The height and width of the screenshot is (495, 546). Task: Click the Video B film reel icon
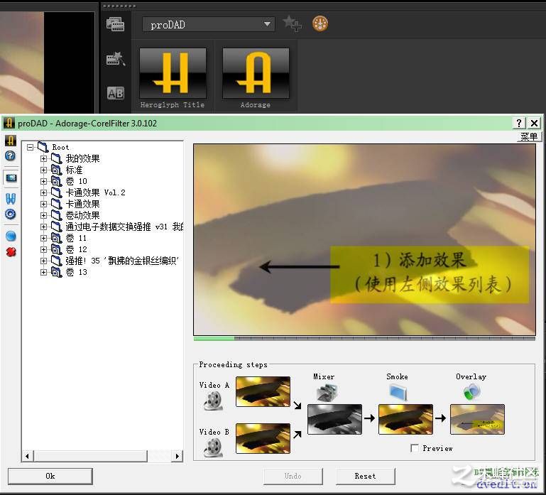click(213, 447)
